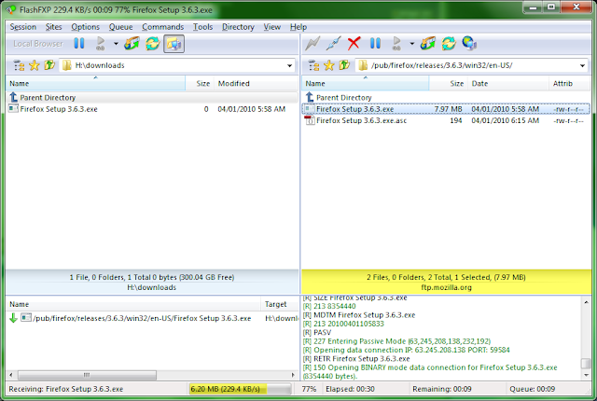Click the queue horizontal scrollbar thumb
Image resolution: width=597 pixels, height=401 pixels.
(x=87, y=375)
